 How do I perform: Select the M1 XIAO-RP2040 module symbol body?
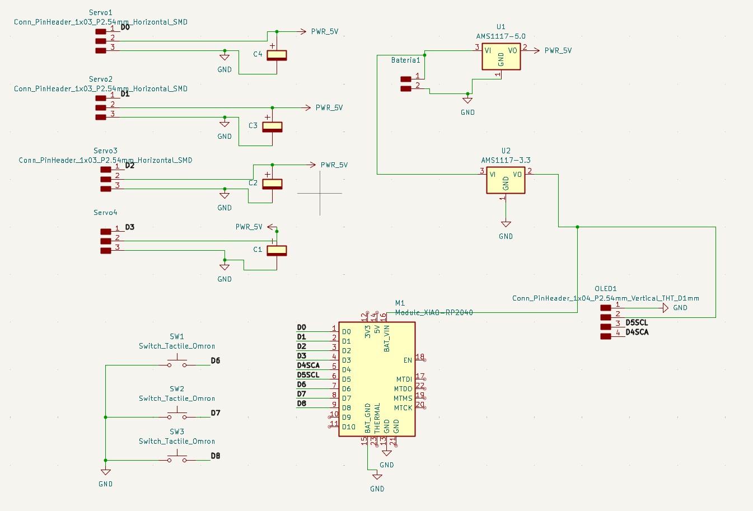(x=377, y=379)
